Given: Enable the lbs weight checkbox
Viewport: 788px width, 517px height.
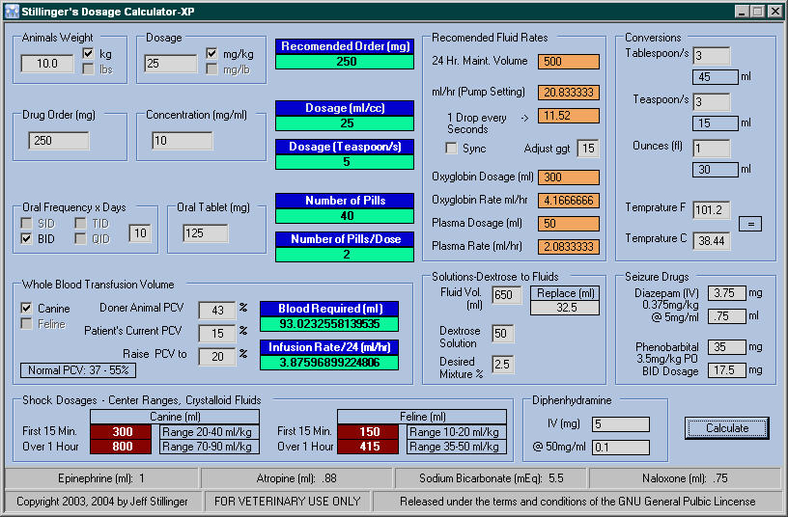Looking at the screenshot, I should [x=89, y=68].
